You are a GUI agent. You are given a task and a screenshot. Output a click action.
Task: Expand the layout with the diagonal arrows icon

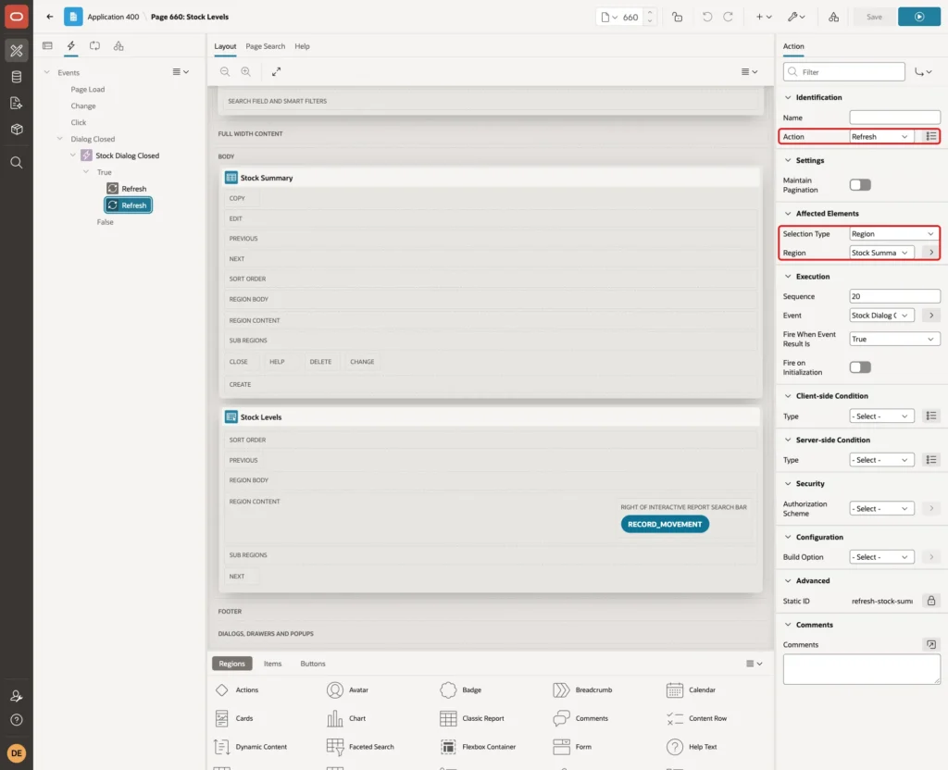pos(276,71)
